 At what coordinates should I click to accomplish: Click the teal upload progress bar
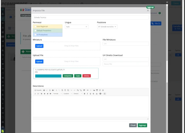[48, 76]
